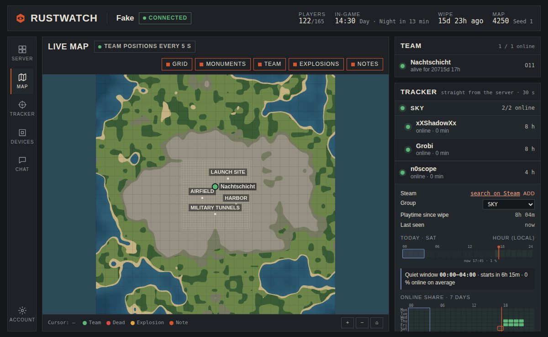The width and height of the screenshot is (548, 337).
Task: Click the Airfield map label
Action: 202,191
